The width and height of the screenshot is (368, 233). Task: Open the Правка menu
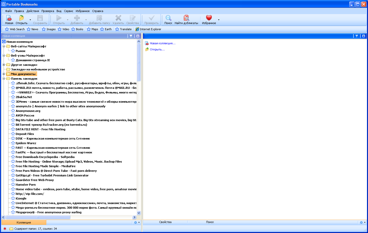coord(19,11)
